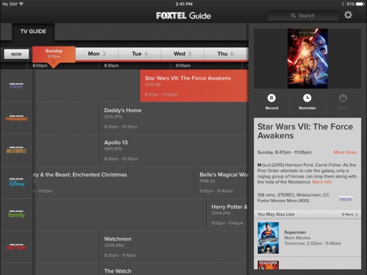Open settings via the gear icon
The width and height of the screenshot is (367, 275).
tap(348, 15)
